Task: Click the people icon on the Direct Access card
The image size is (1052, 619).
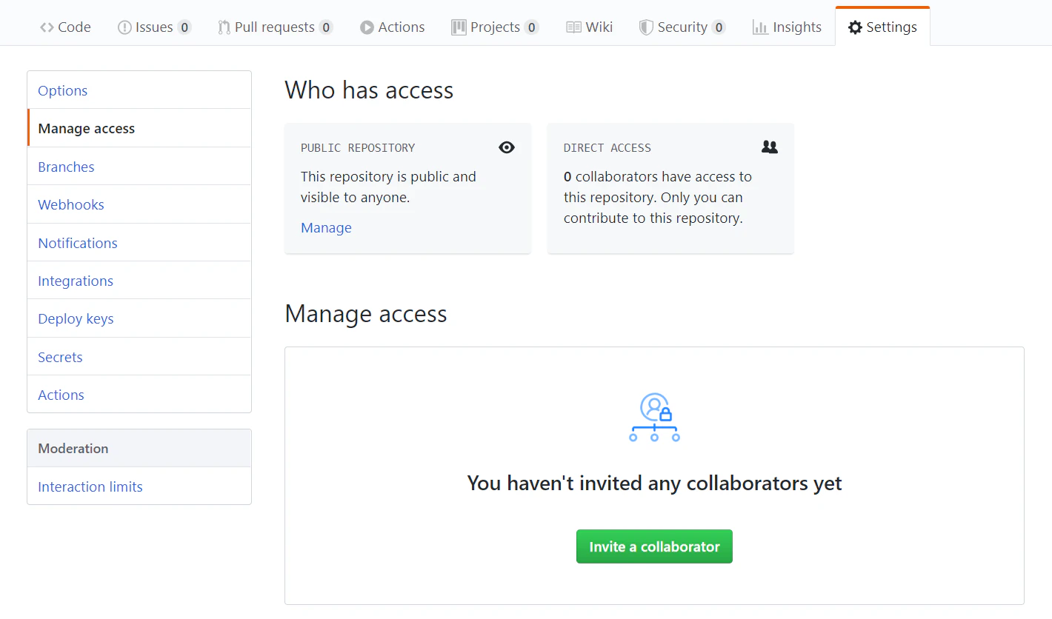Action: click(770, 147)
